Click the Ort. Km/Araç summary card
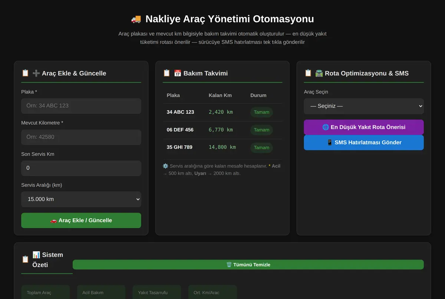This screenshot has height=299, width=445. (x=212, y=292)
